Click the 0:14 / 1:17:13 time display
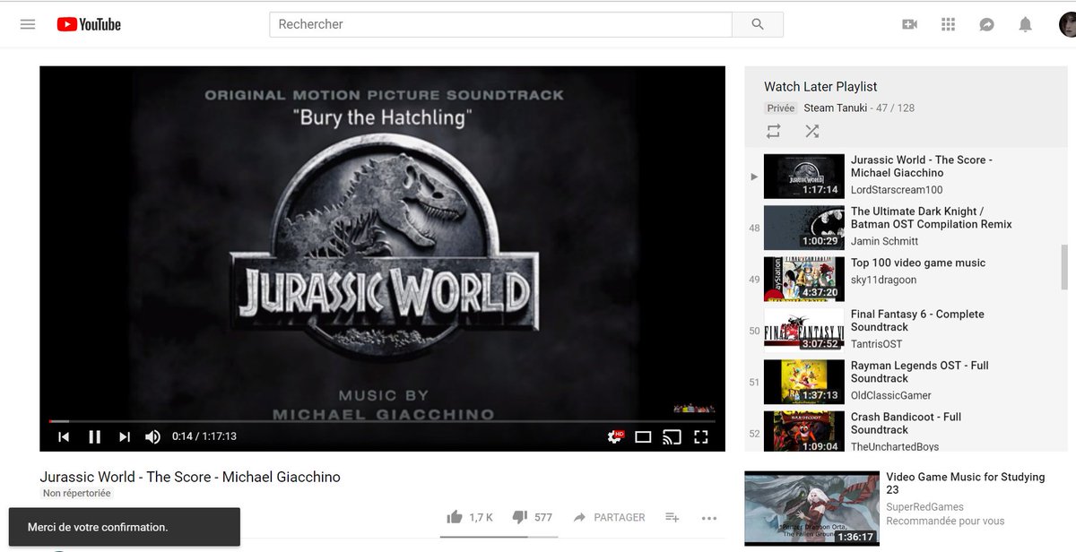The image size is (1076, 552). pos(204,436)
